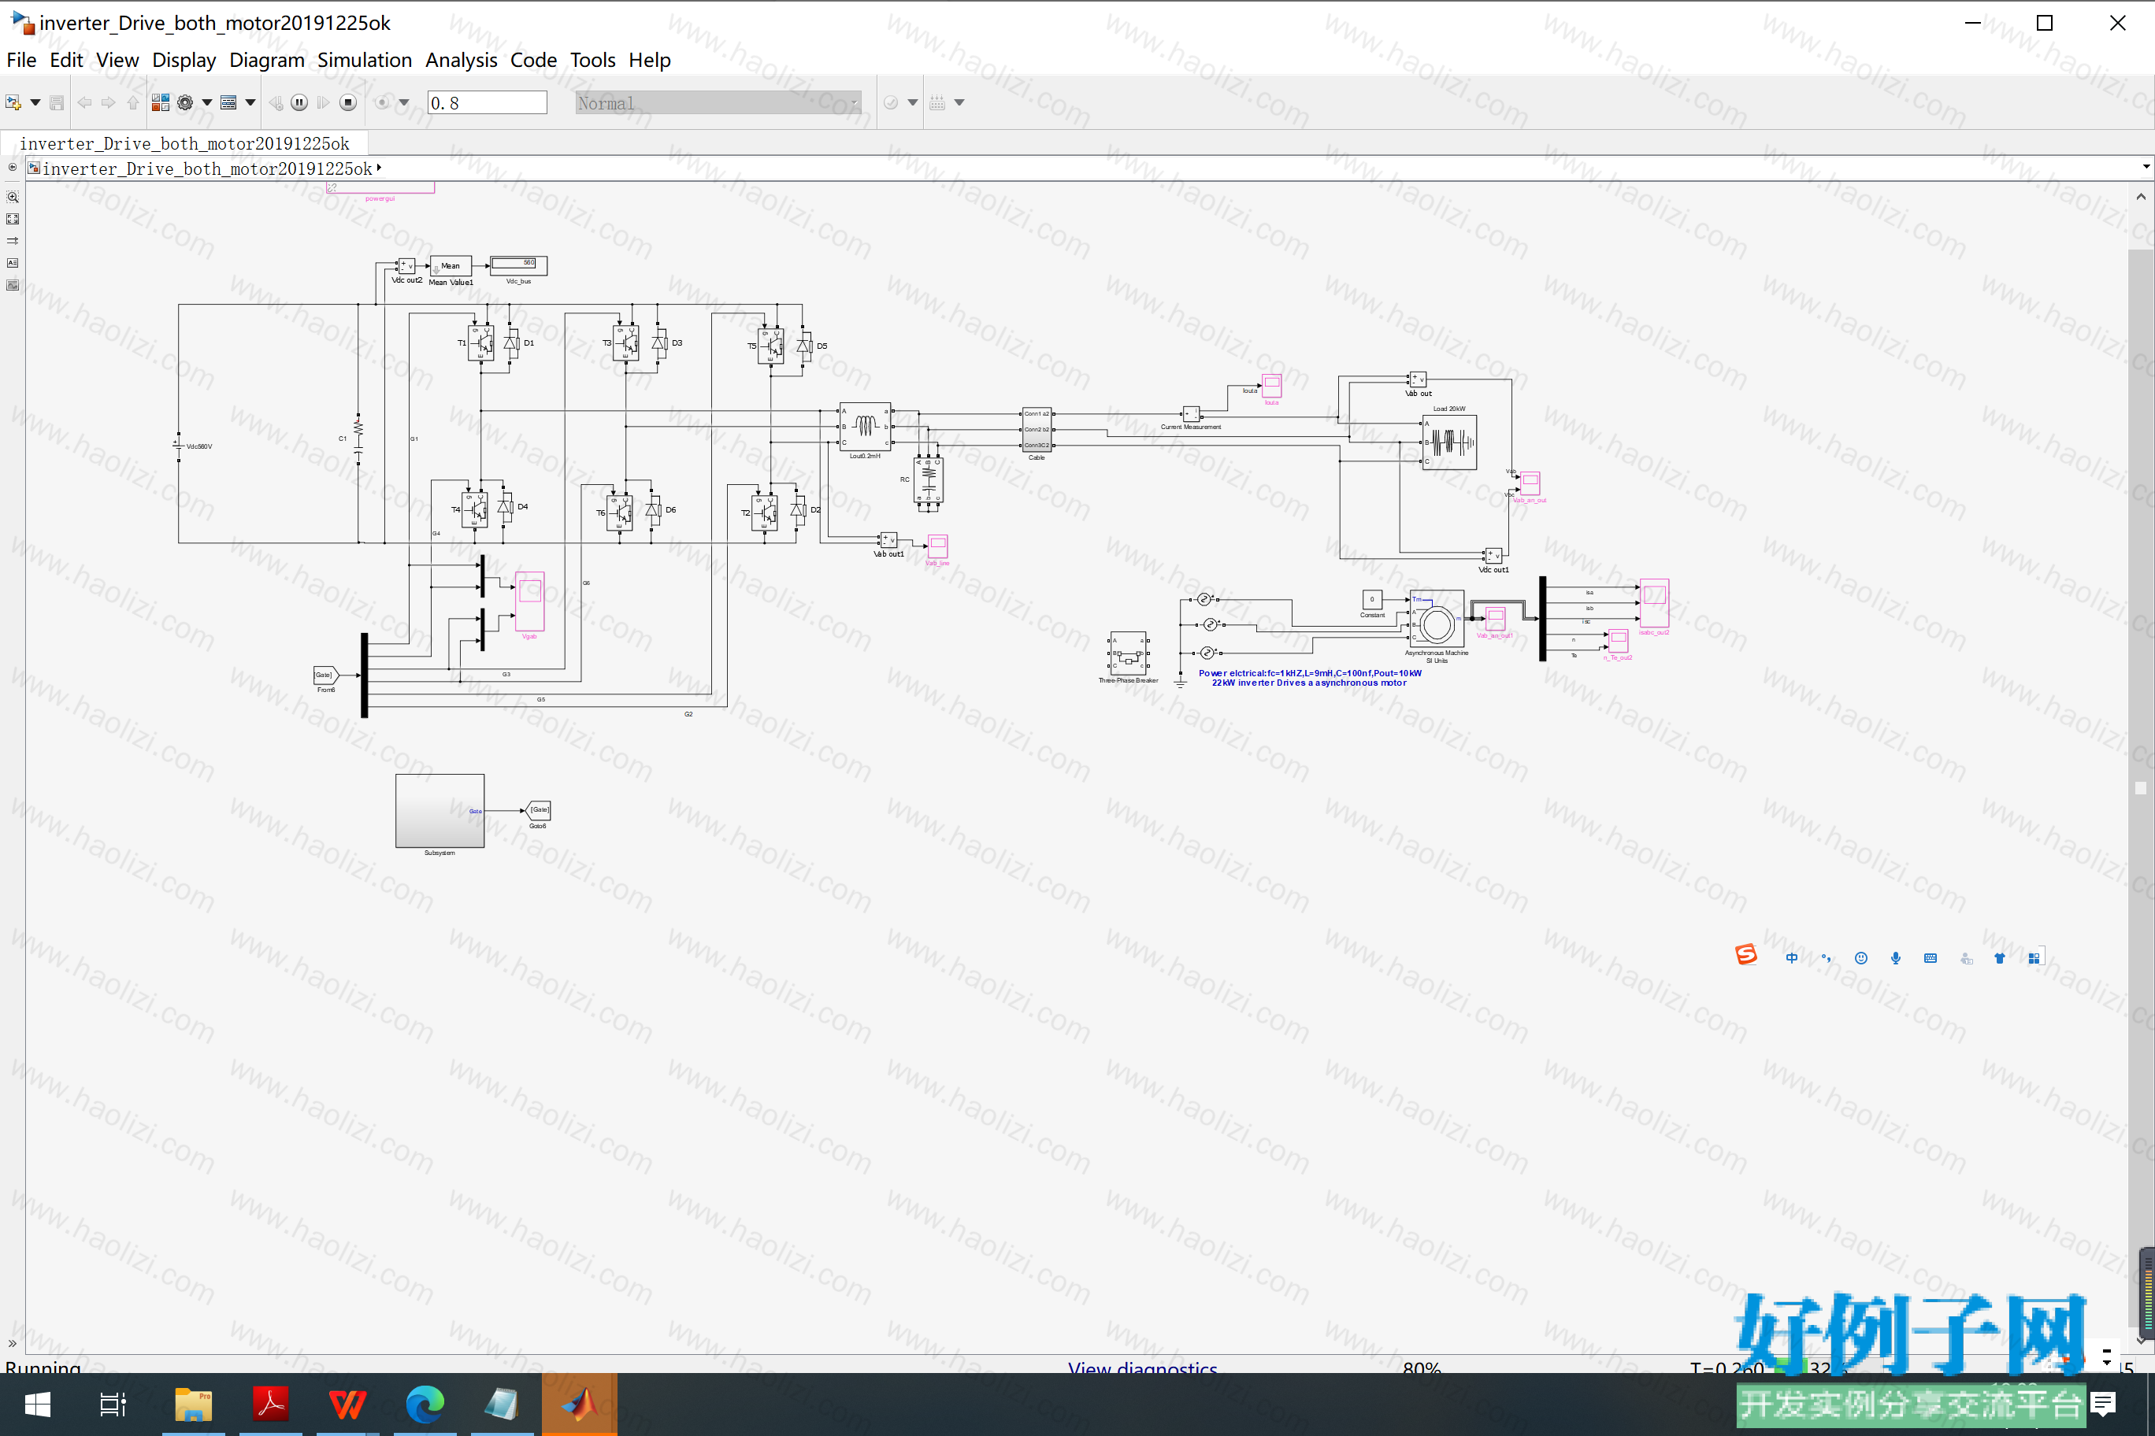Open the MATLAB taskbar icon
This screenshot has width=2155, height=1436.
[x=579, y=1404]
